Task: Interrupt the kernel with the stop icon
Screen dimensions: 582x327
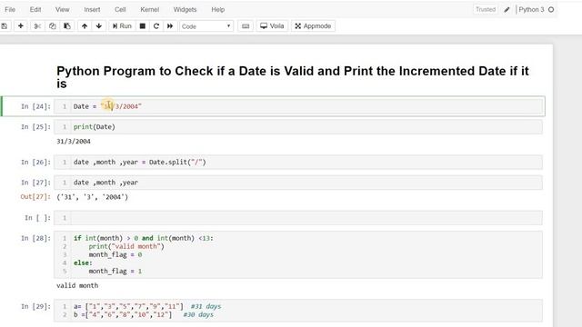Action: pyautogui.click(x=143, y=26)
